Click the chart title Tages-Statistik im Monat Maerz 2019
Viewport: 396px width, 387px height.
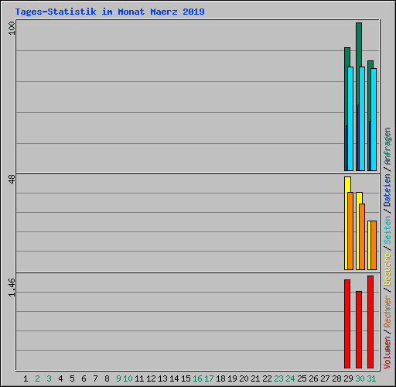coord(110,12)
